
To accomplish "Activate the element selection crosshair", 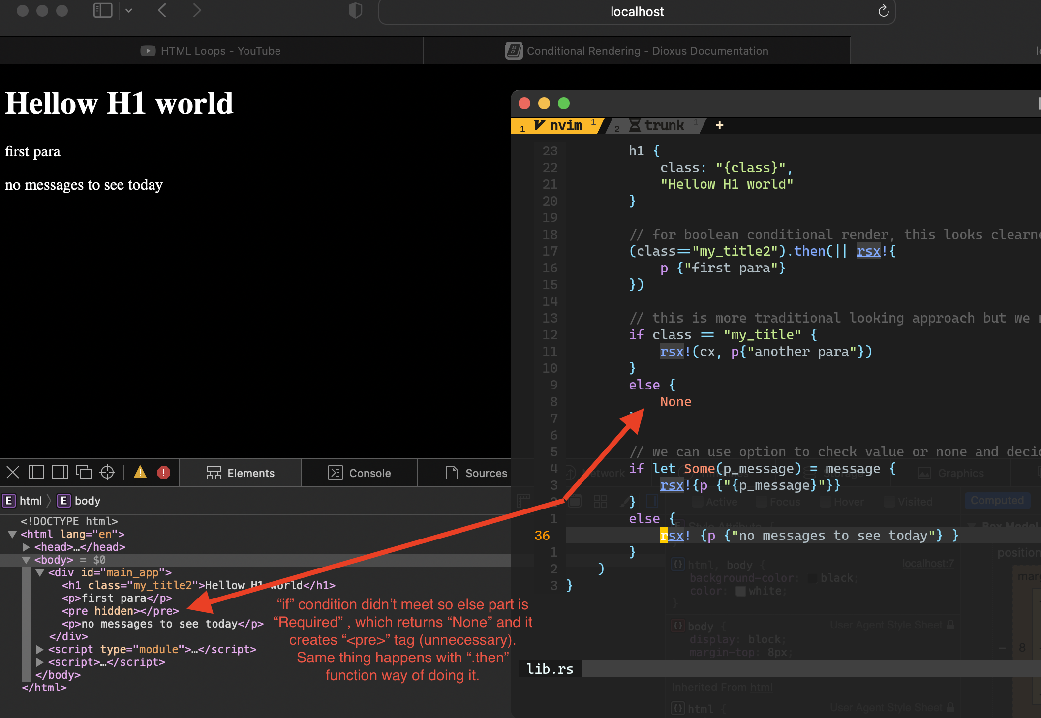I will pyautogui.click(x=107, y=473).
